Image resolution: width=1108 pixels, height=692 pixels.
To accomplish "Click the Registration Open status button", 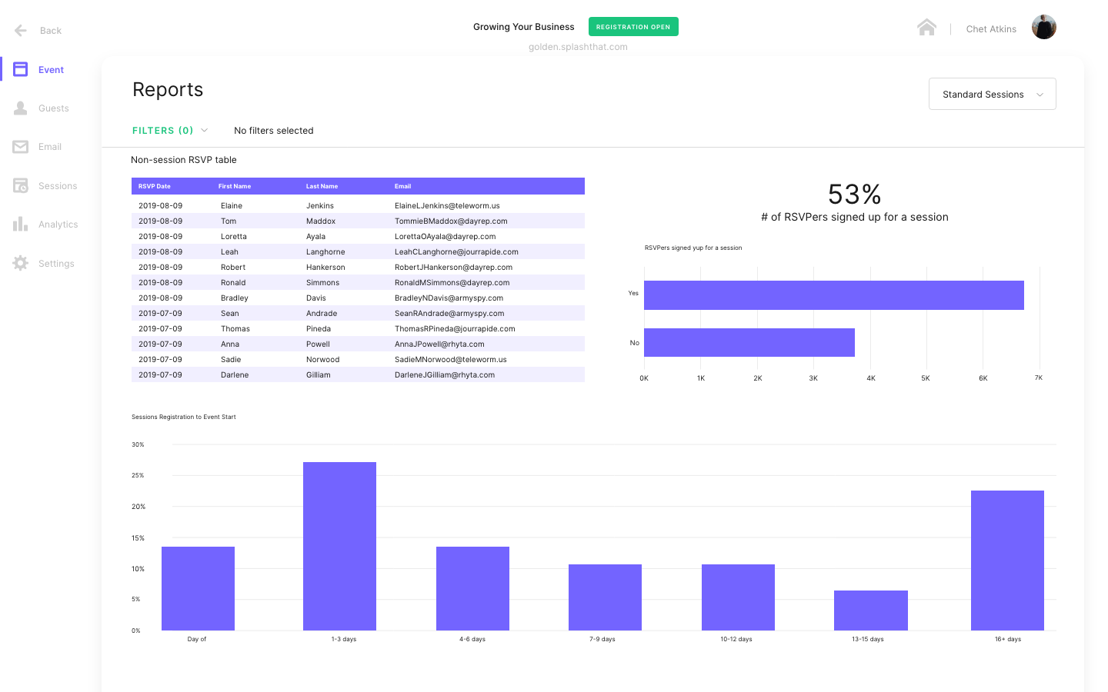I will [x=632, y=27].
